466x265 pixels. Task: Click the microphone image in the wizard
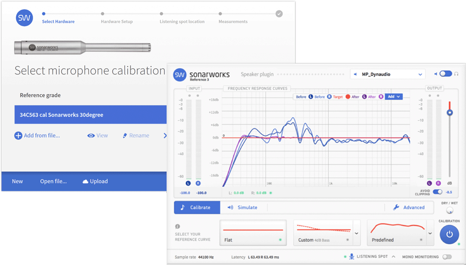tap(82, 47)
